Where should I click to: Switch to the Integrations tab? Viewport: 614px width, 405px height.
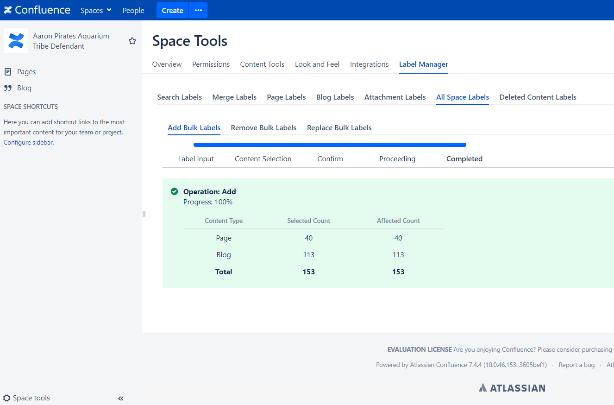(369, 64)
